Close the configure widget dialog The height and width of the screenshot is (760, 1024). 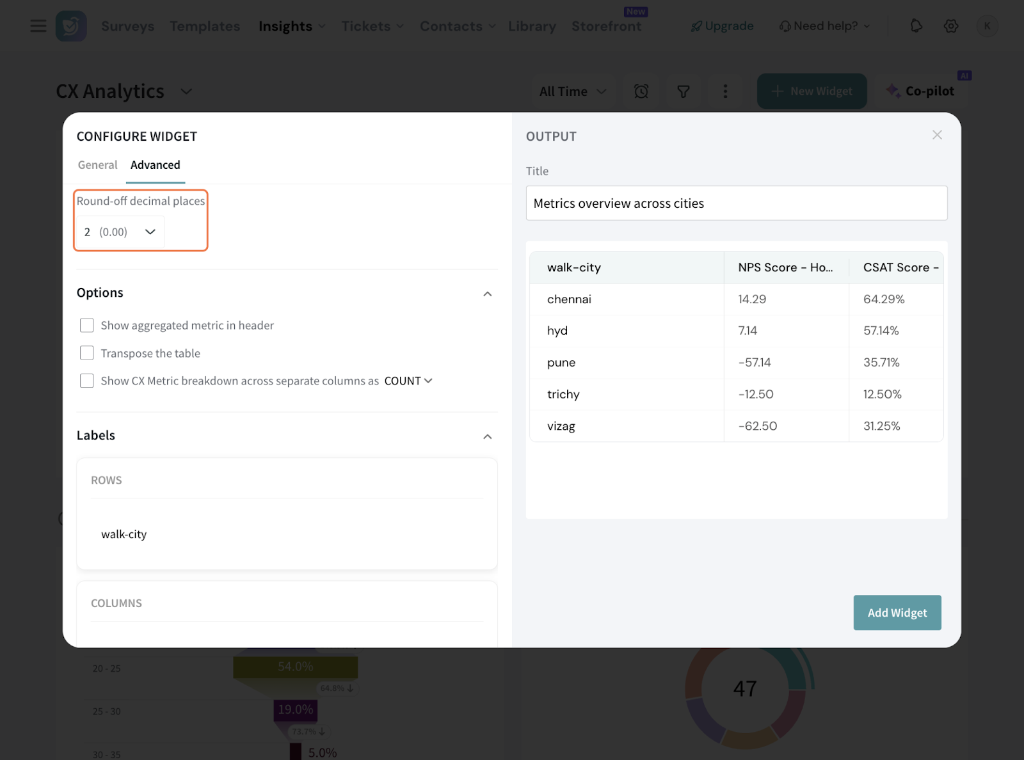(937, 135)
